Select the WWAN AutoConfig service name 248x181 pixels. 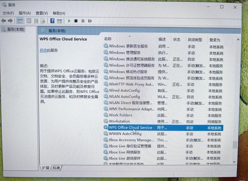tap(125, 134)
